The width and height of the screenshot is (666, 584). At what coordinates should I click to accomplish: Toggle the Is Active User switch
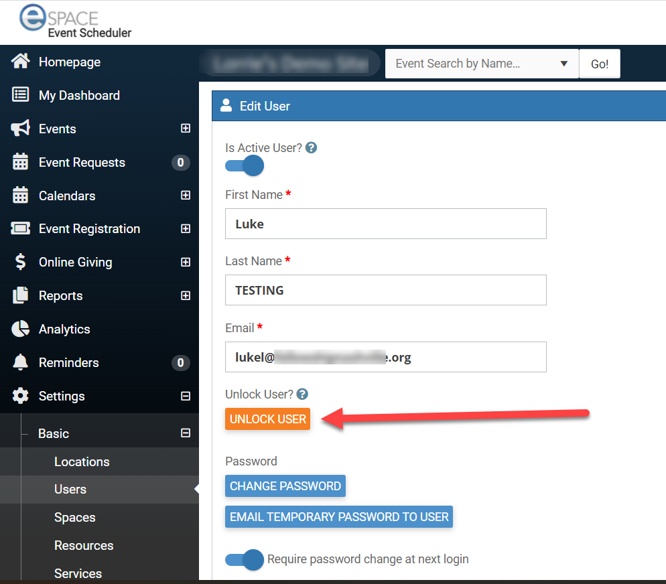point(245,166)
